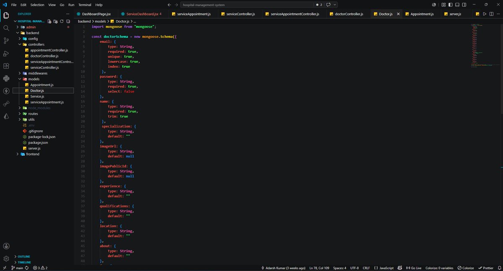Open the chat dropdown arrow in title bar
The height and width of the screenshot is (271, 503).
[x=334, y=5]
